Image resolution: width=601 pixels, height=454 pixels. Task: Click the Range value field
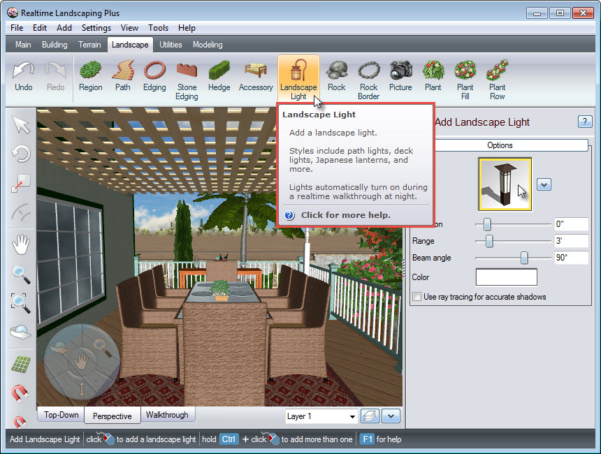point(571,241)
